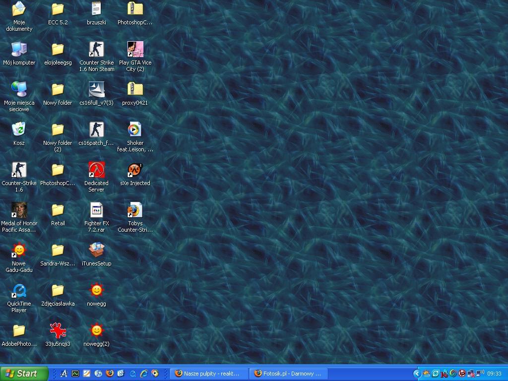Click the red ip tray icon
Screen dimensions: 508x381
(462, 374)
